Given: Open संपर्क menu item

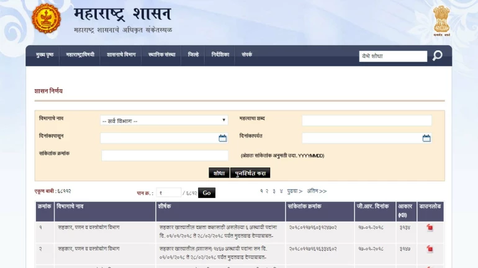Looking at the screenshot, I should coord(247,55).
